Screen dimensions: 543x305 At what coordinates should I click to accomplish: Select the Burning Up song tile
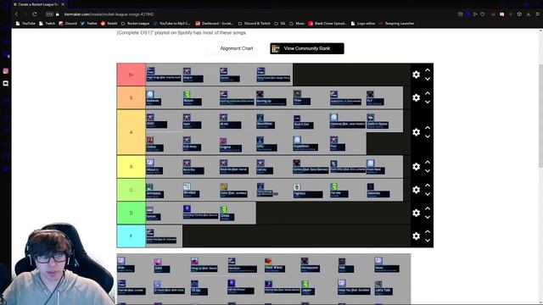click(271, 98)
